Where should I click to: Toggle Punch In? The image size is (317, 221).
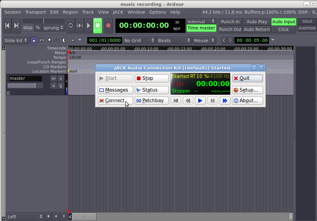click(230, 22)
